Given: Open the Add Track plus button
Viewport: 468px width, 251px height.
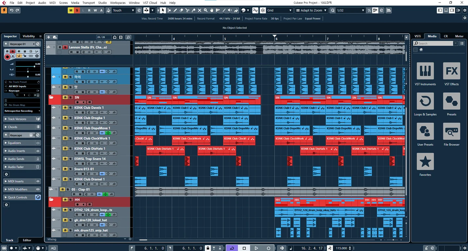Looking at the screenshot, I should tap(48, 37).
